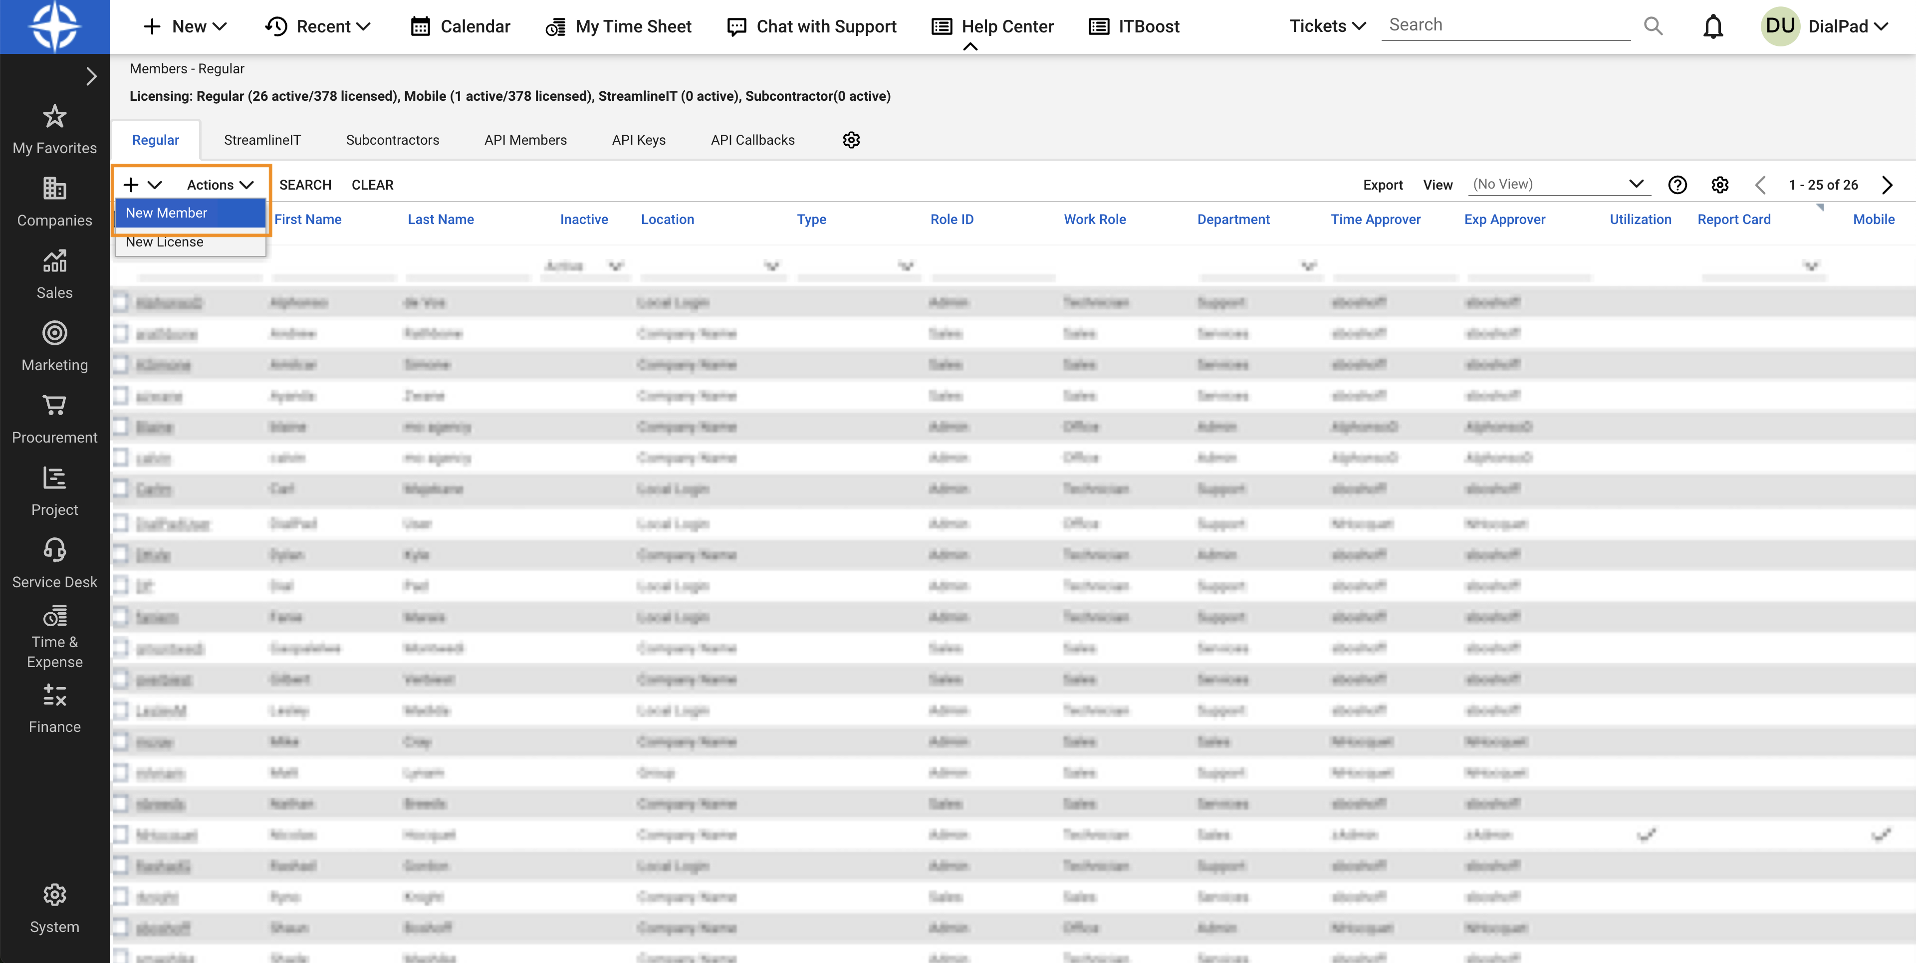Click the list help question mark icon
Viewport: 1916px width, 963px height.
(1677, 185)
